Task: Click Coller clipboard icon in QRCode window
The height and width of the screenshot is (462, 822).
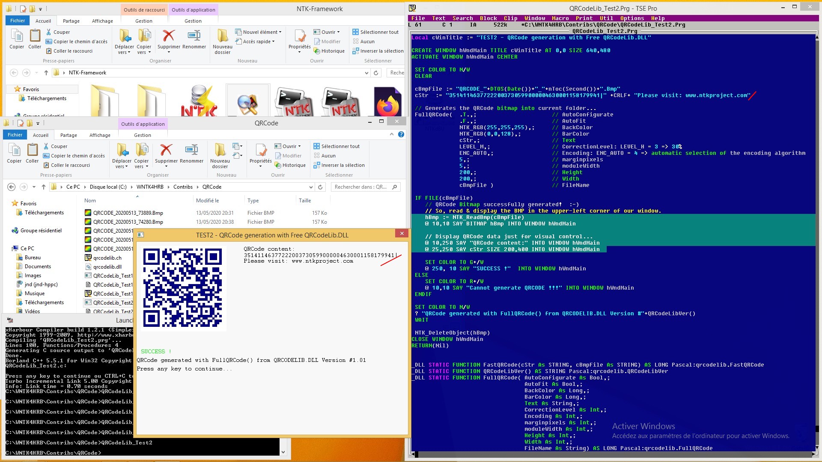Action: tap(32, 153)
